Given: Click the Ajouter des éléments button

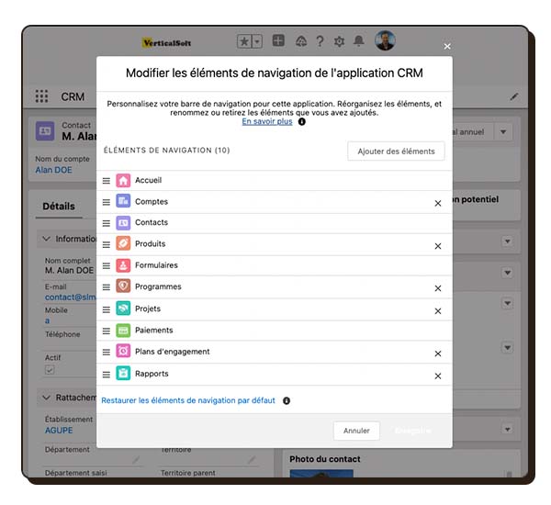Looking at the screenshot, I should pyautogui.click(x=396, y=151).
